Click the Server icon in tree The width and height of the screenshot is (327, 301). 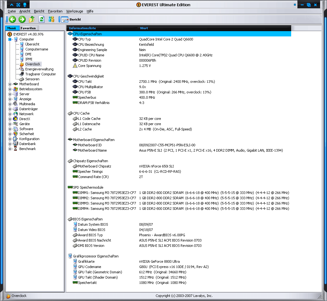point(16,94)
